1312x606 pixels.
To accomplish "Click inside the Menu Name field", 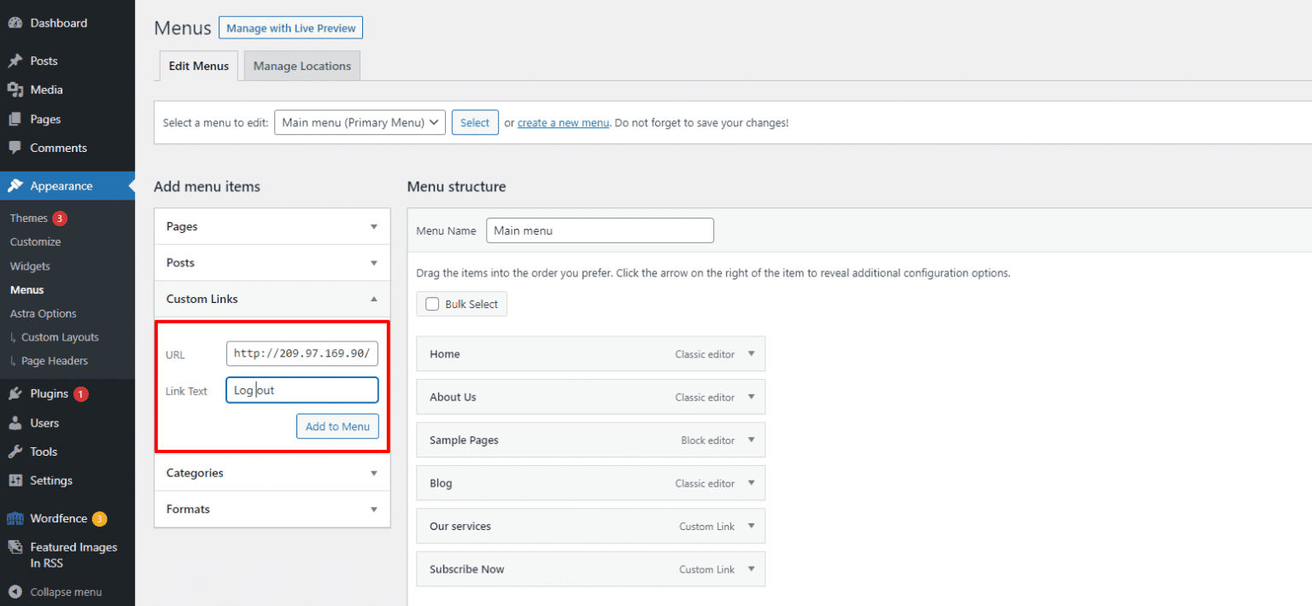I will [x=600, y=230].
